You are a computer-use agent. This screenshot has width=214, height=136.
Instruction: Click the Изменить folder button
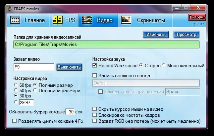click(156, 35)
